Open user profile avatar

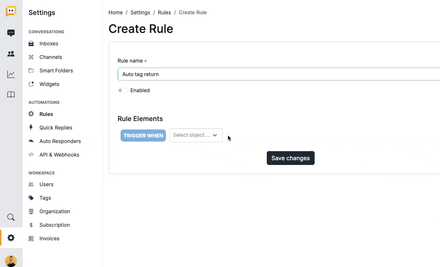[11, 261]
